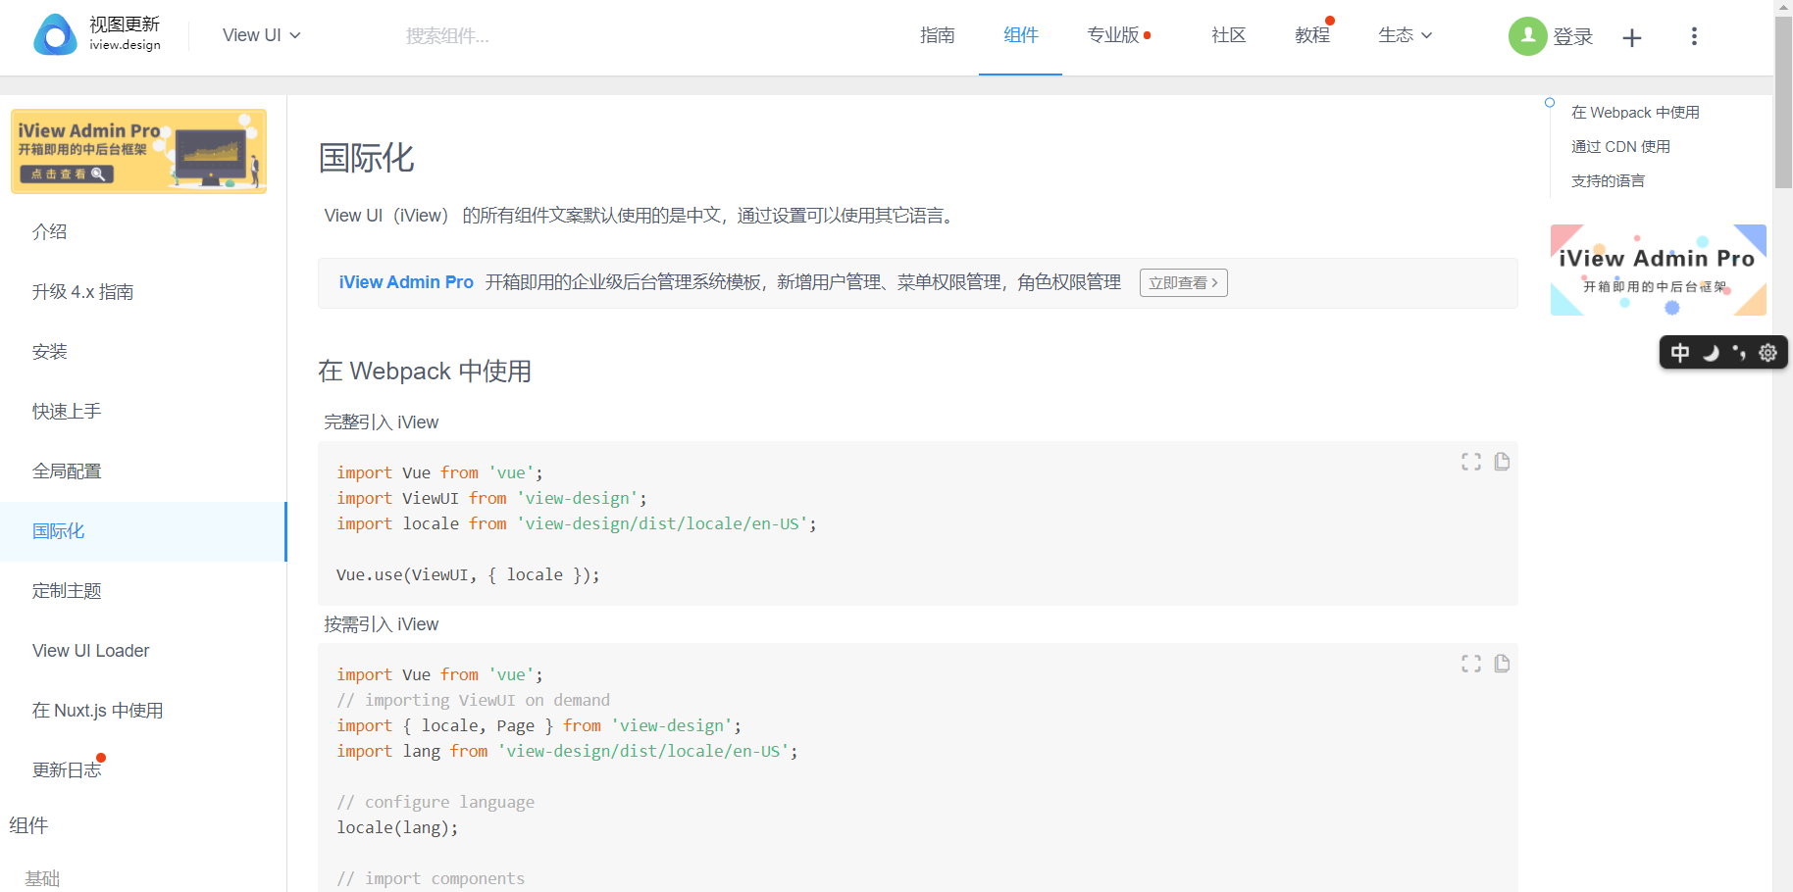Click the 国际化 page title
1793x892 pixels.
point(367,158)
